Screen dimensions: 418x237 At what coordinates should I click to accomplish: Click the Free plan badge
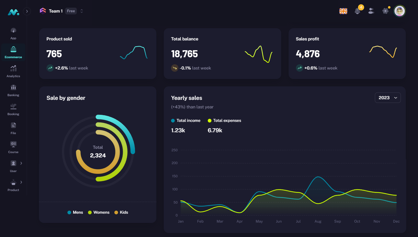click(x=71, y=11)
